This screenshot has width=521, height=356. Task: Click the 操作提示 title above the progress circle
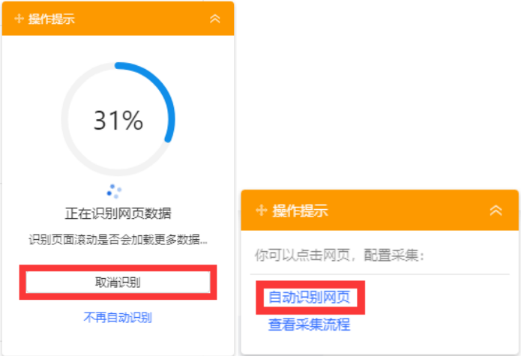point(52,19)
